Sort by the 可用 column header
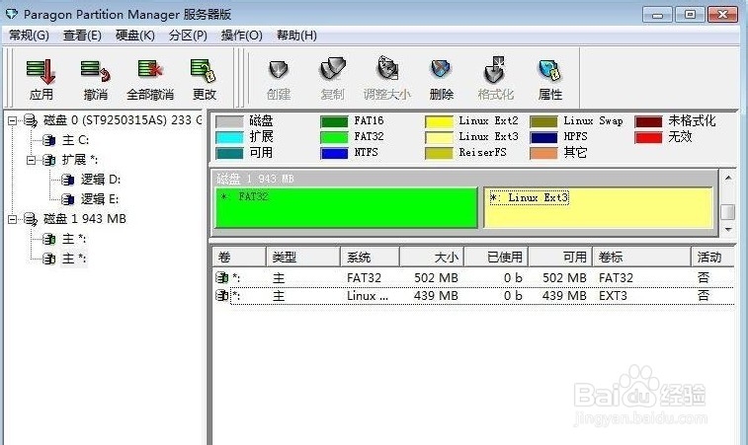748x445 pixels. (x=560, y=258)
